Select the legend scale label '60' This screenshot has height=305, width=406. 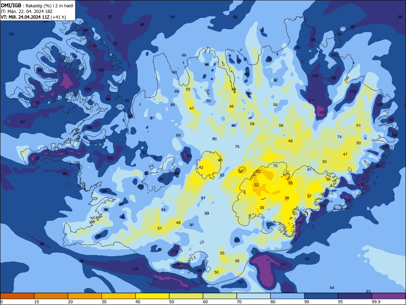tap(205, 302)
